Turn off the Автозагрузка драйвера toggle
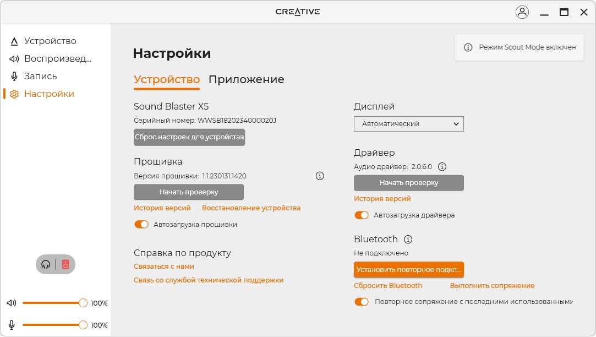596x337 pixels. (x=362, y=215)
